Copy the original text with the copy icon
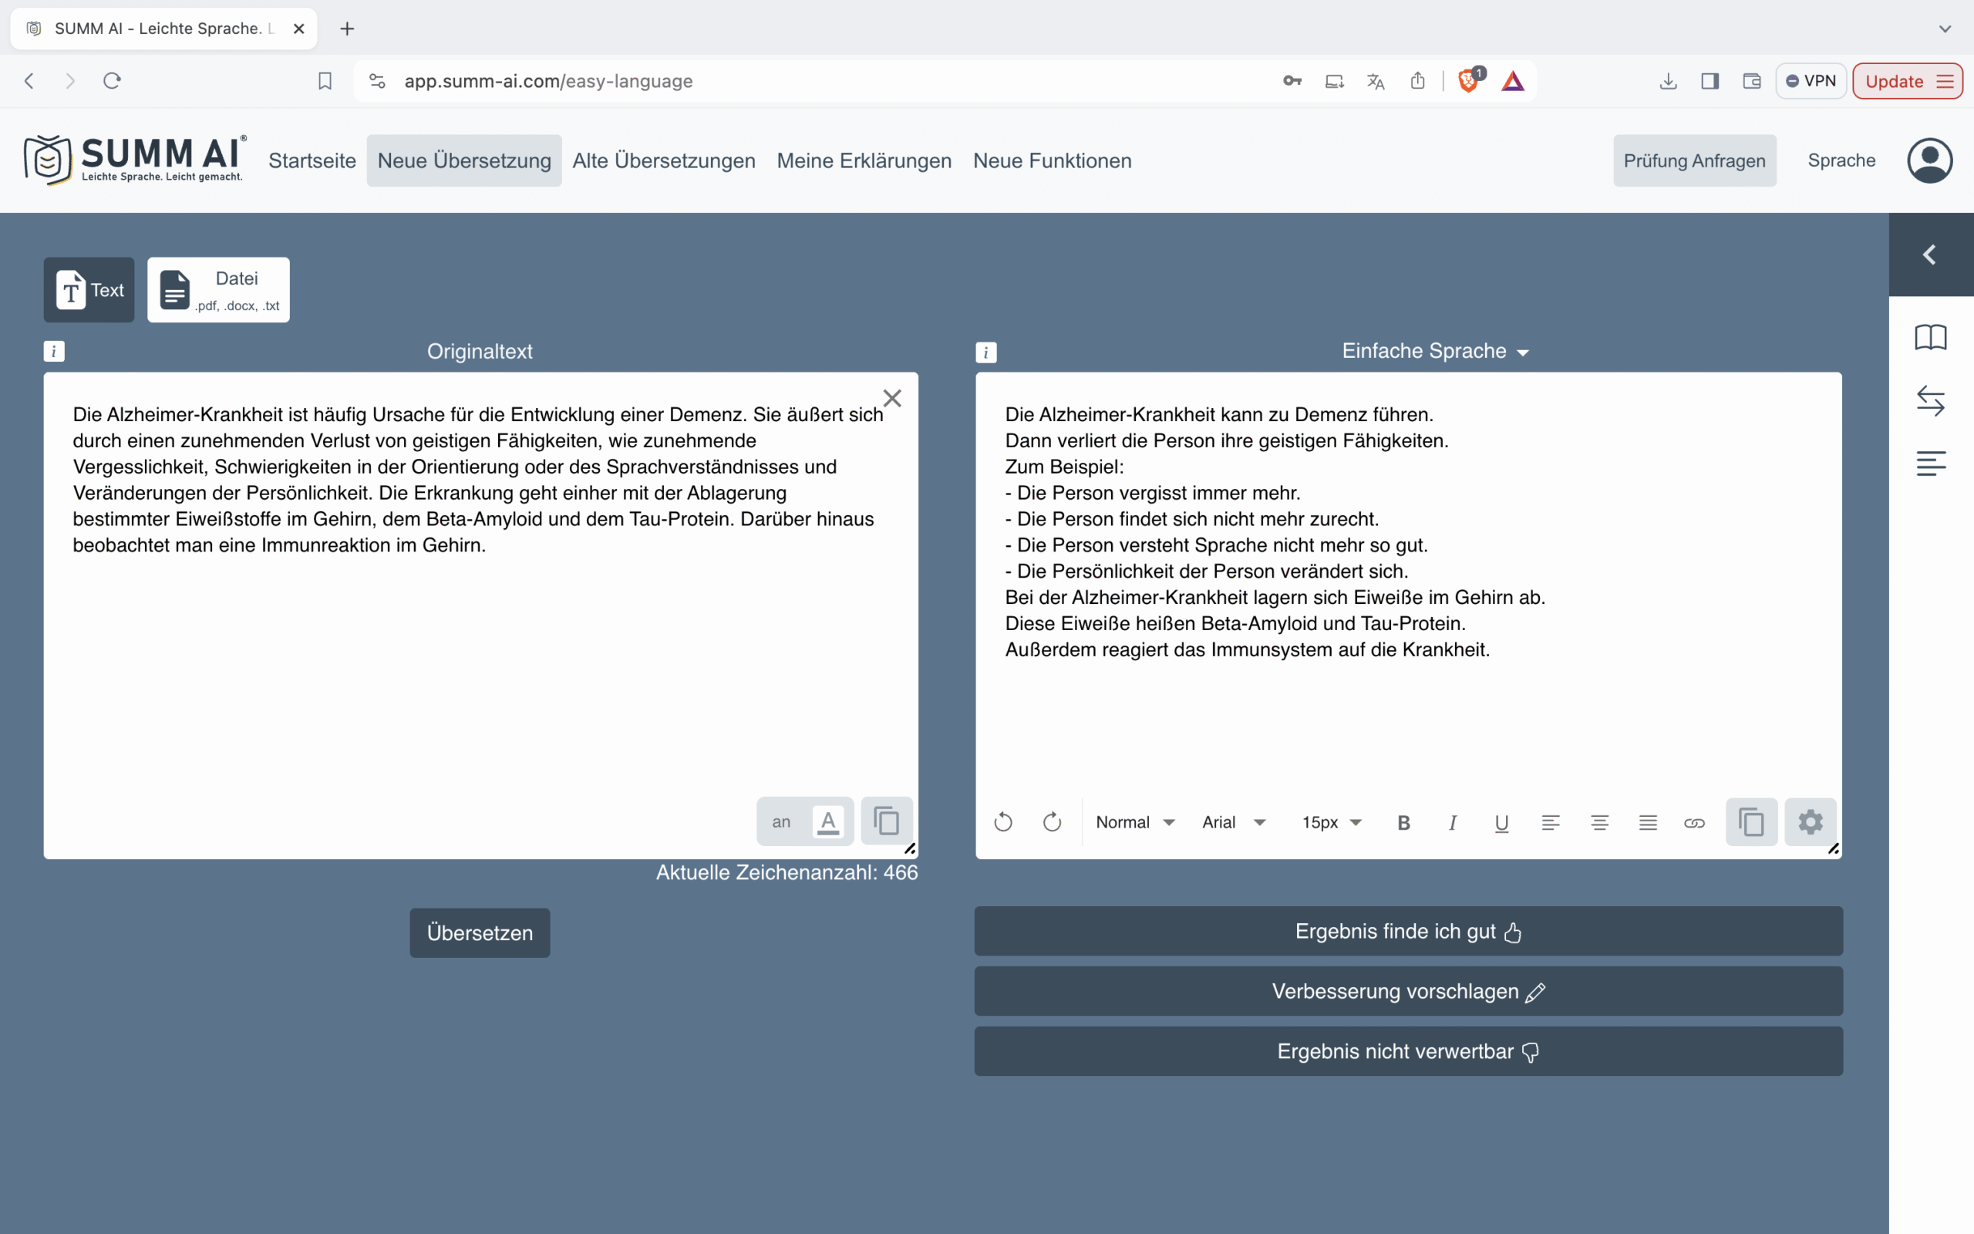Viewport: 1974px width, 1234px height. (x=886, y=821)
